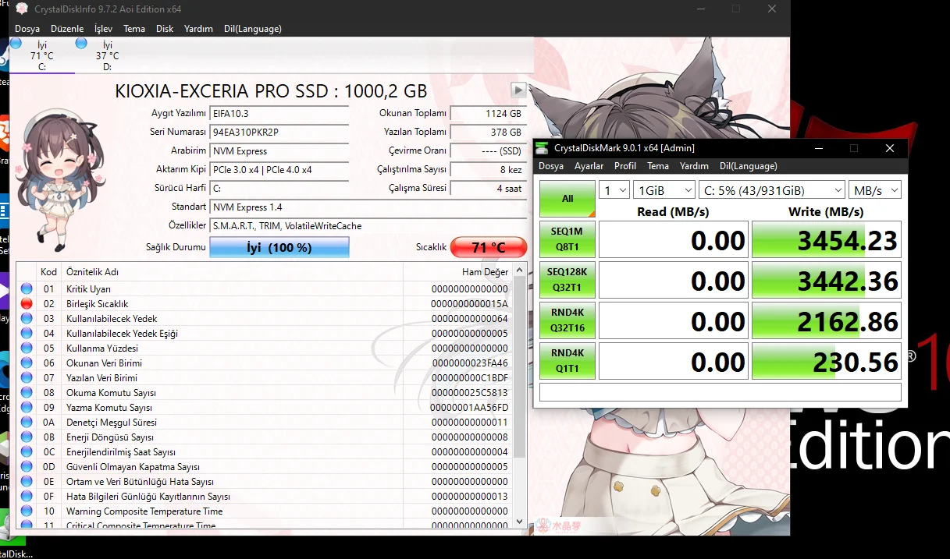Select the C: drive tab at 71 °C
This screenshot has width=950, height=559.
pyautogui.click(x=41, y=55)
